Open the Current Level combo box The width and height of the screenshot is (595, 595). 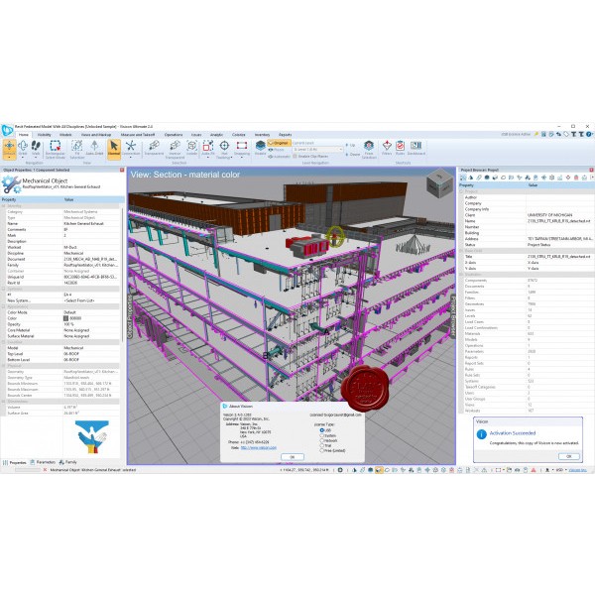pos(317,150)
